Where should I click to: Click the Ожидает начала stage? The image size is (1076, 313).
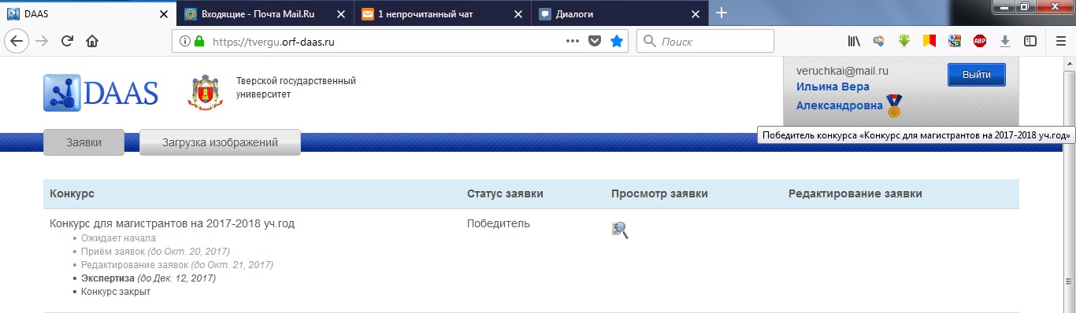click(x=118, y=238)
